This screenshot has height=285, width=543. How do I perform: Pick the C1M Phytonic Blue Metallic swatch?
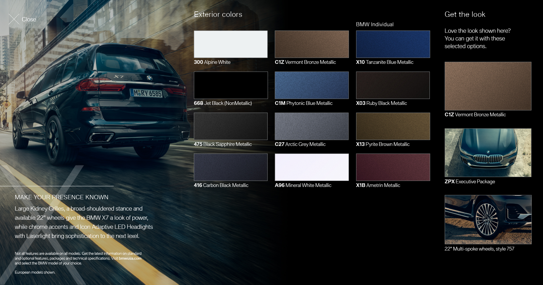point(312,85)
